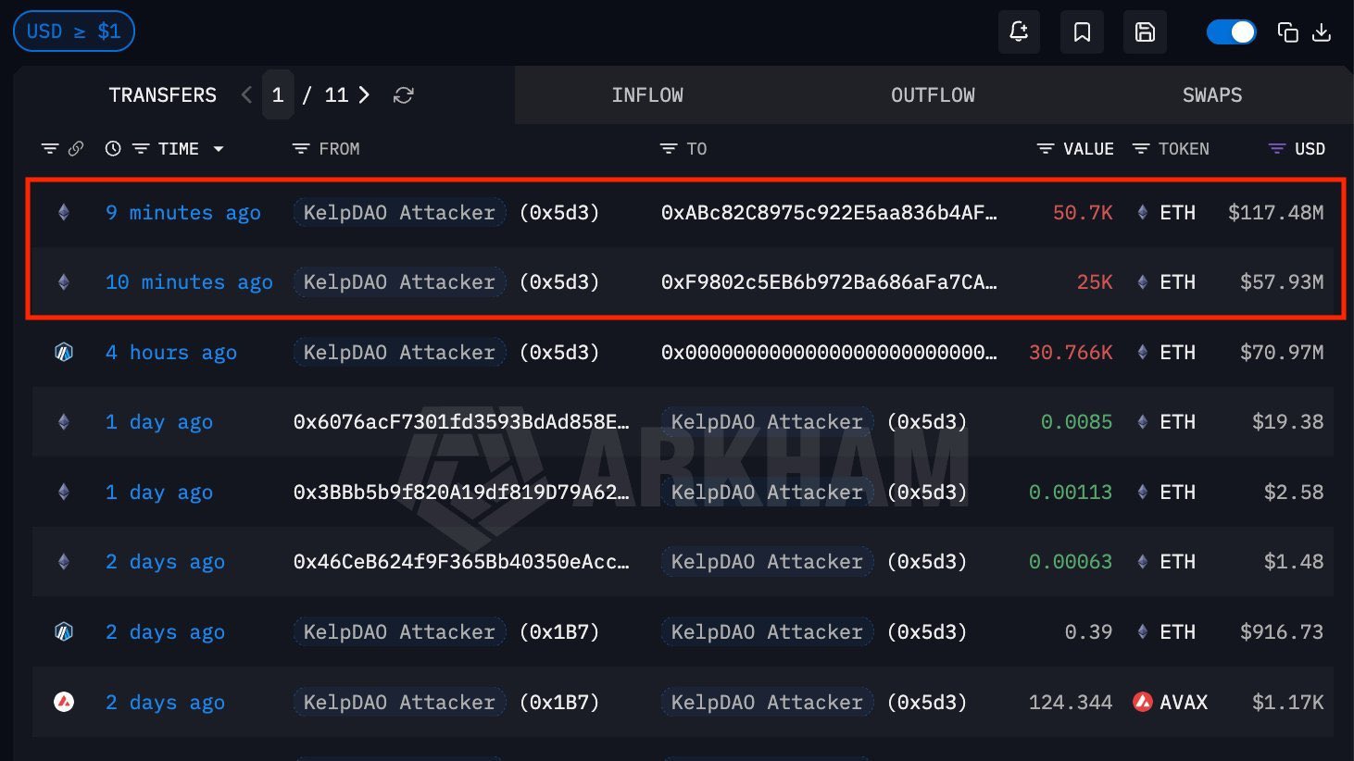Open the 4 hours ago transaction link
Viewport: 1354px width, 761px height.
(x=171, y=353)
